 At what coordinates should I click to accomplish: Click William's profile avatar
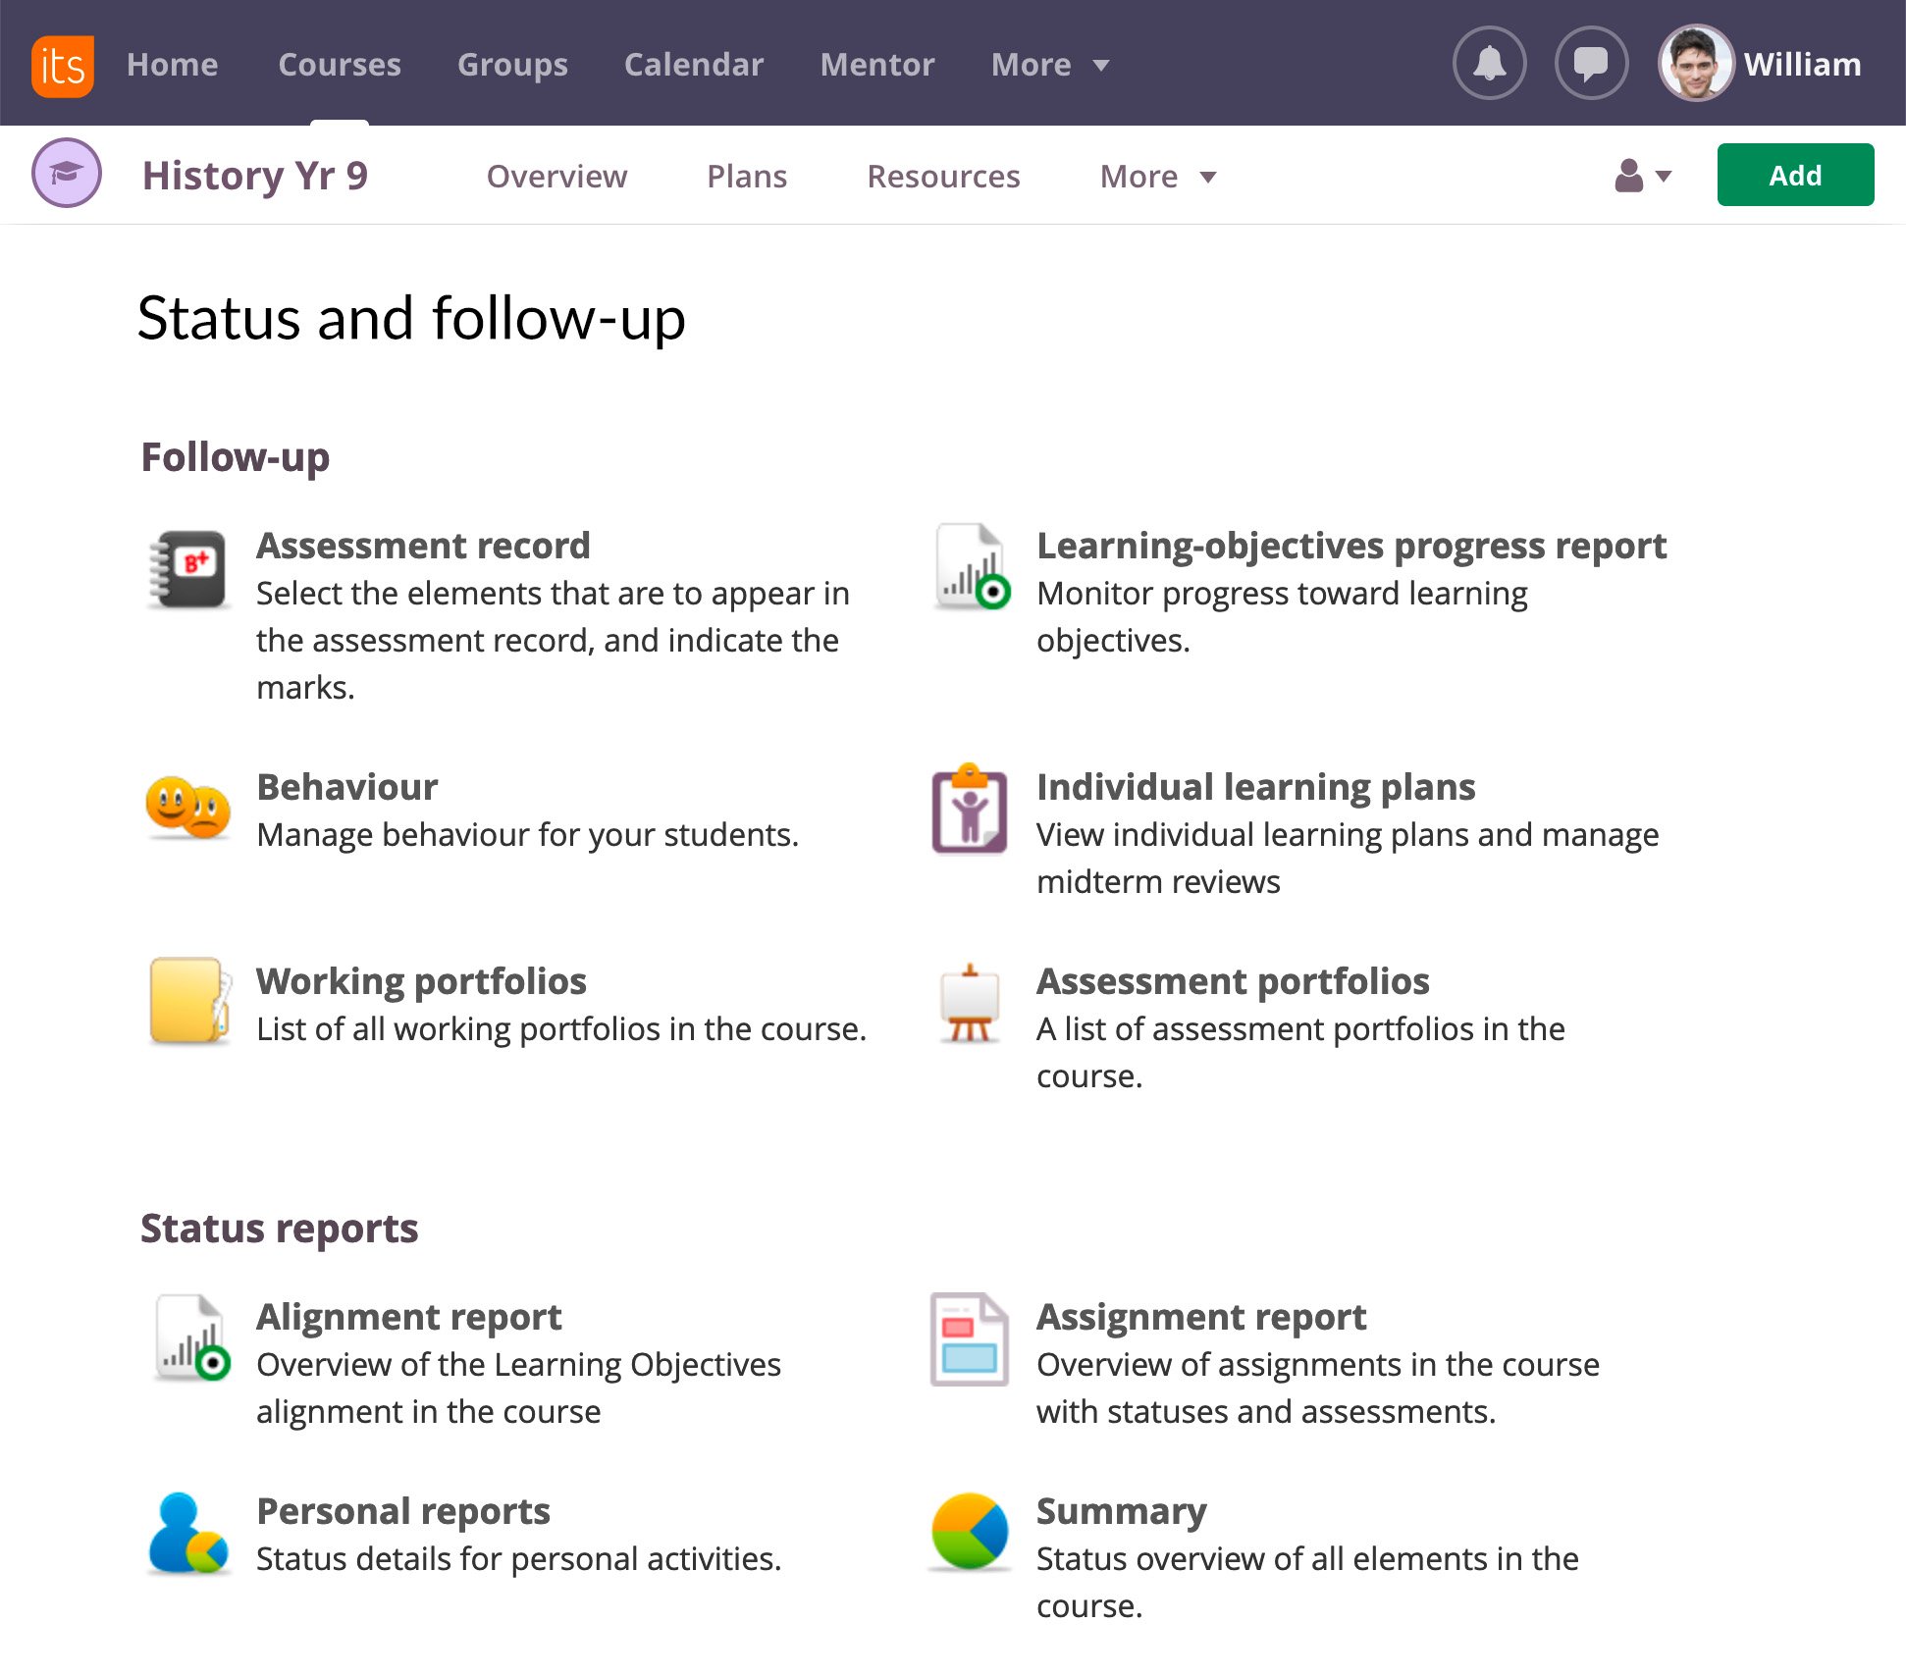pyautogui.click(x=1695, y=64)
